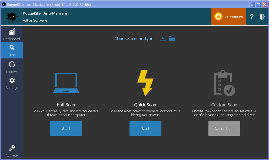Click the yellow lightning Quick Scan icon
This screenshot has width=269, height=160.
point(145,83)
